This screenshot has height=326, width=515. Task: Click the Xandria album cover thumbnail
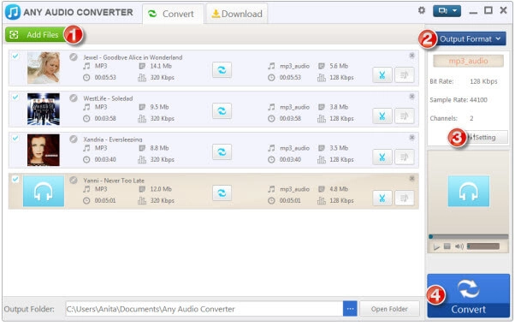[x=44, y=150]
